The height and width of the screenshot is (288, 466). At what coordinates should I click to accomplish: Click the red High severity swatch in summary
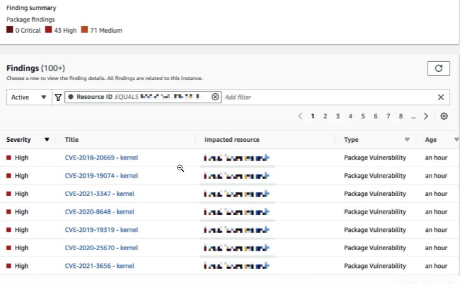pos(48,30)
